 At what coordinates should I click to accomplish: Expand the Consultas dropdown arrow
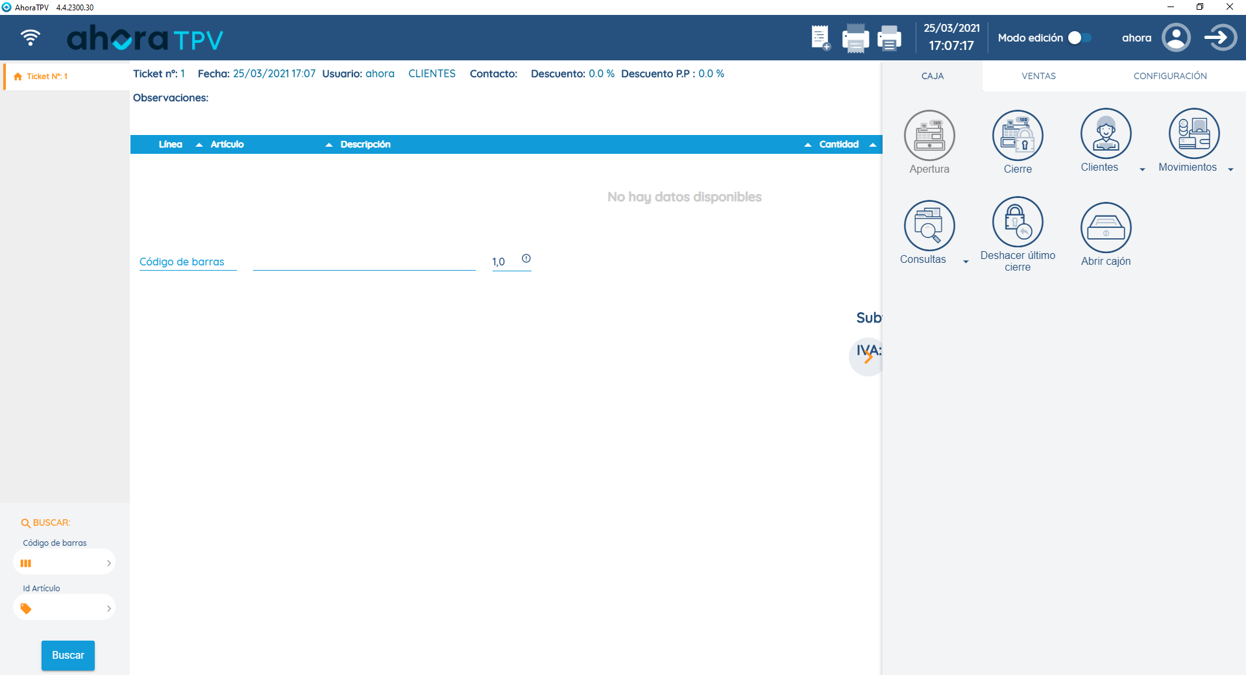[x=966, y=262]
